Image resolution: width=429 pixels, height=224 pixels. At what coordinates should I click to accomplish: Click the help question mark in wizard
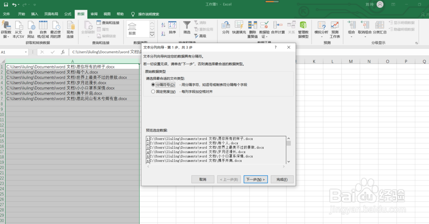point(275,47)
